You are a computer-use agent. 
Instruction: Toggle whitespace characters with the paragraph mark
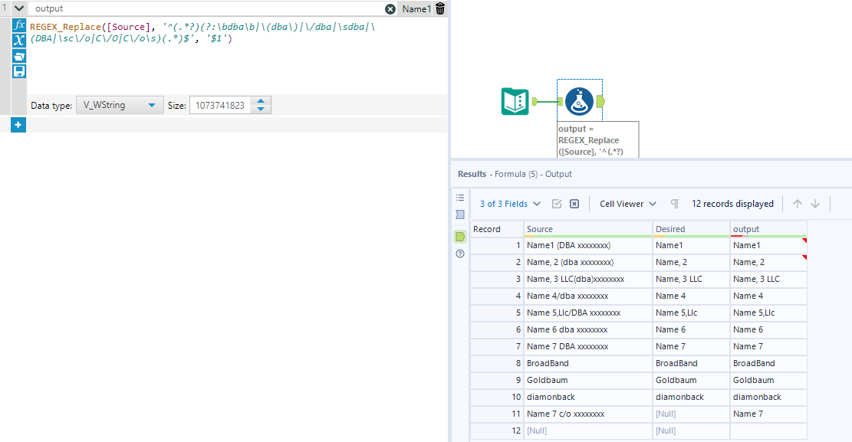(x=674, y=203)
